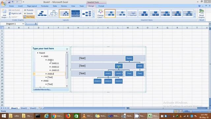Open Sticky Notes from taskbar
211x119 pixels.
[x=100, y=116]
